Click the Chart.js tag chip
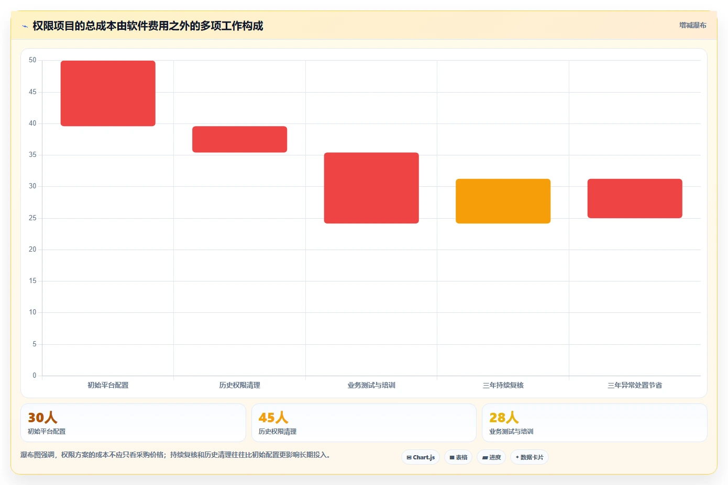 pos(421,457)
